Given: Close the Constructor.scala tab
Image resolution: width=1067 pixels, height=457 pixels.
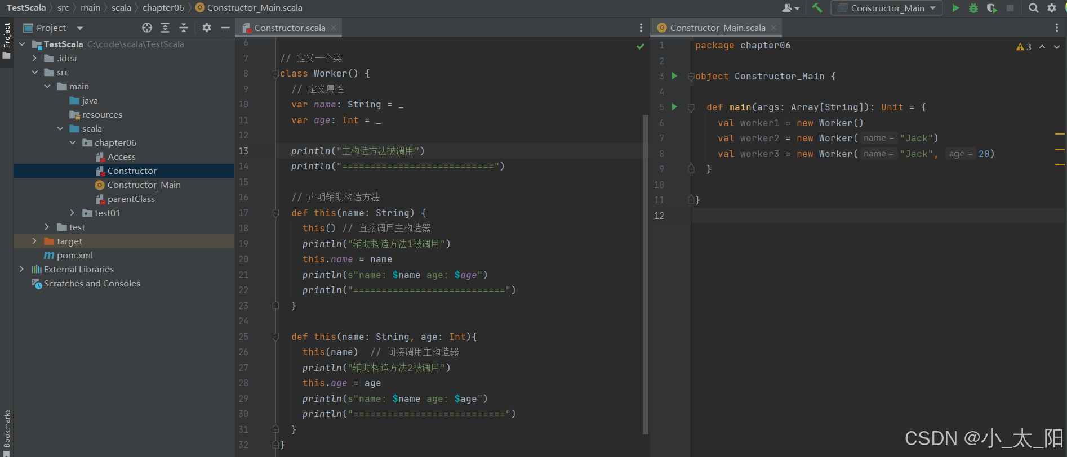Looking at the screenshot, I should click(x=334, y=28).
